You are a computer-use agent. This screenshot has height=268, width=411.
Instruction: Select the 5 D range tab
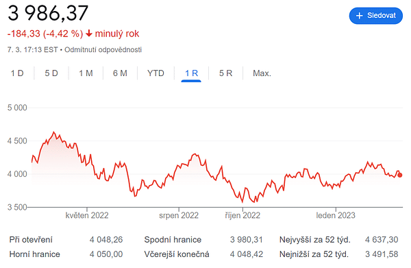point(51,73)
